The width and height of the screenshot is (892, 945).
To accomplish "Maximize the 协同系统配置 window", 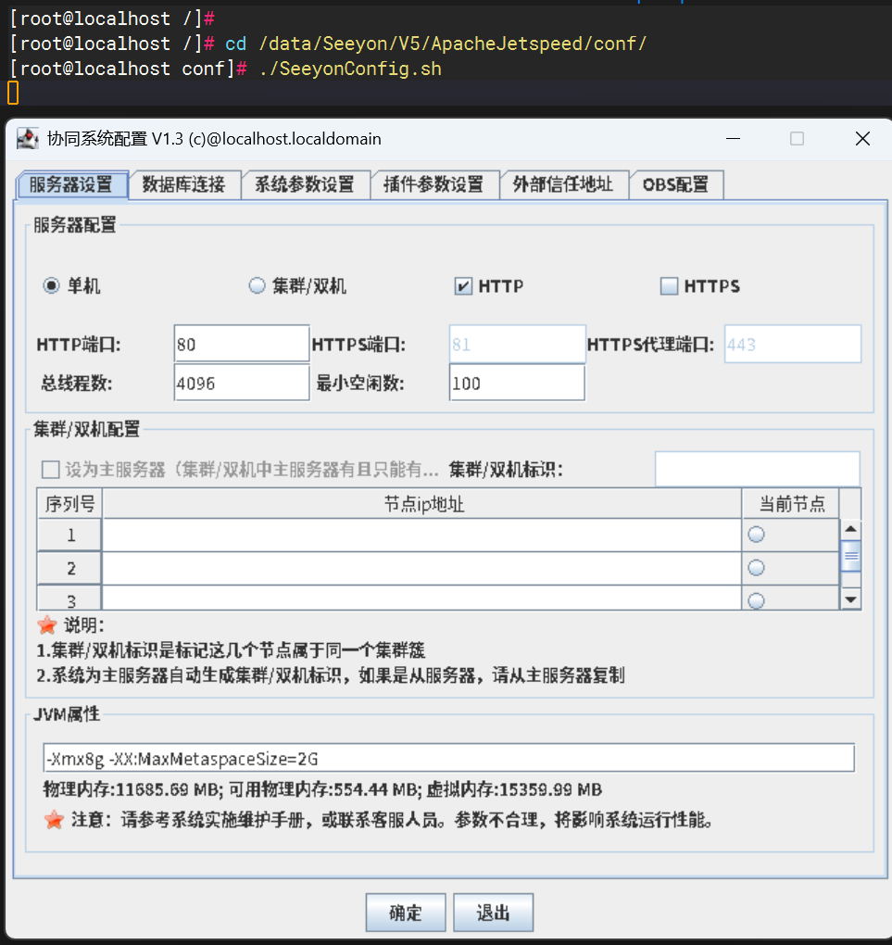I will [797, 139].
